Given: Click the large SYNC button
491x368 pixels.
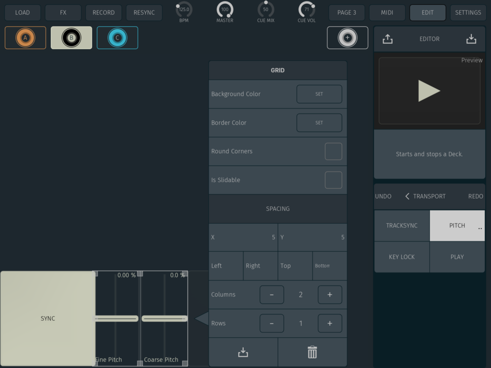Looking at the screenshot, I should tap(48, 319).
